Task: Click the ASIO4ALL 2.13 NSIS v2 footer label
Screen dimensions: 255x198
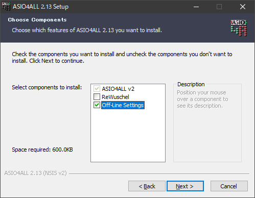Action: click(35, 173)
